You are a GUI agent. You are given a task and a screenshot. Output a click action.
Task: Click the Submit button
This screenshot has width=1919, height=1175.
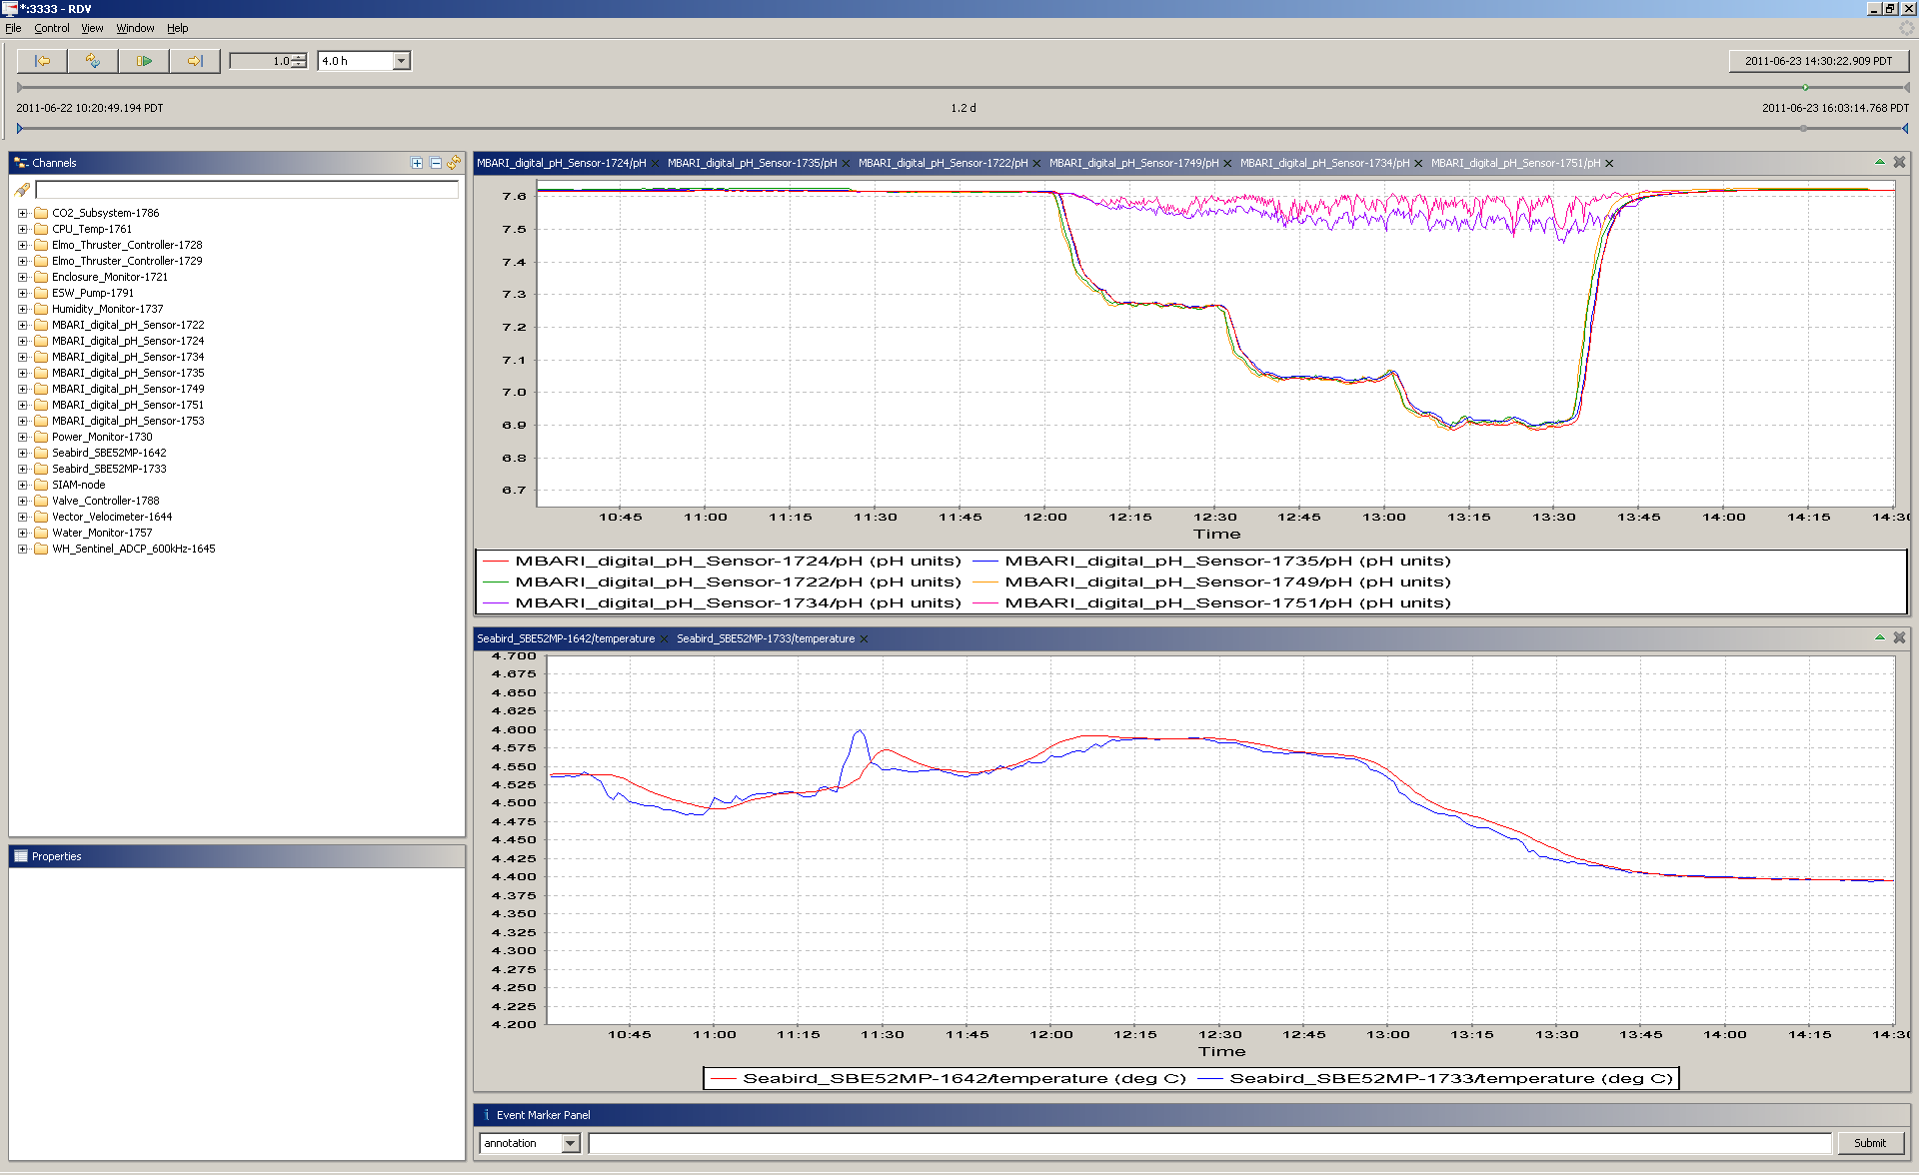coord(1870,1143)
